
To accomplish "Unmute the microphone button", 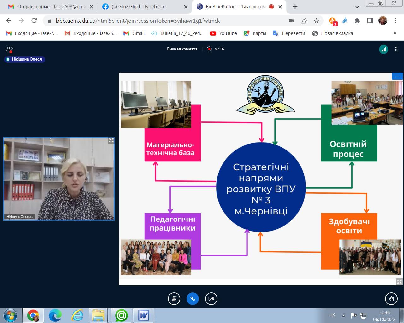I will coord(174,299).
